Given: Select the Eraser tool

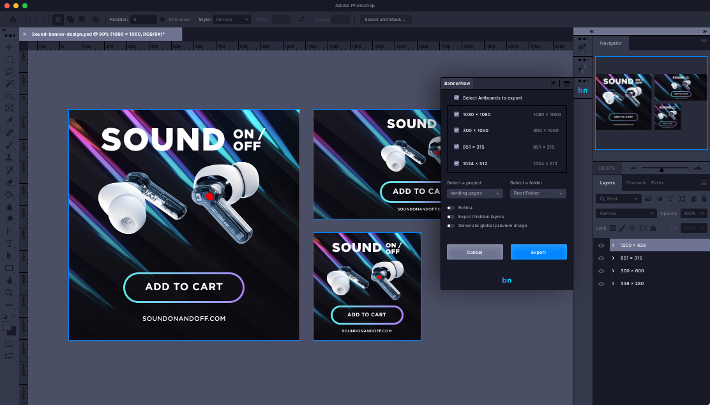Looking at the screenshot, I should tap(9, 182).
